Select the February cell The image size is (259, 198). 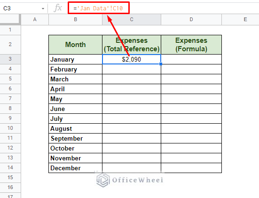click(x=75, y=69)
